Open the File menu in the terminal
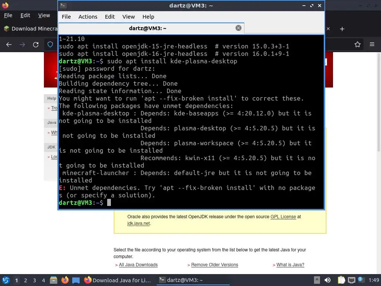 pyautogui.click(x=66, y=17)
